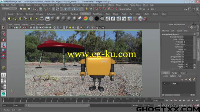Create a Blinn material from Rendering shelf

[x=58, y=18]
